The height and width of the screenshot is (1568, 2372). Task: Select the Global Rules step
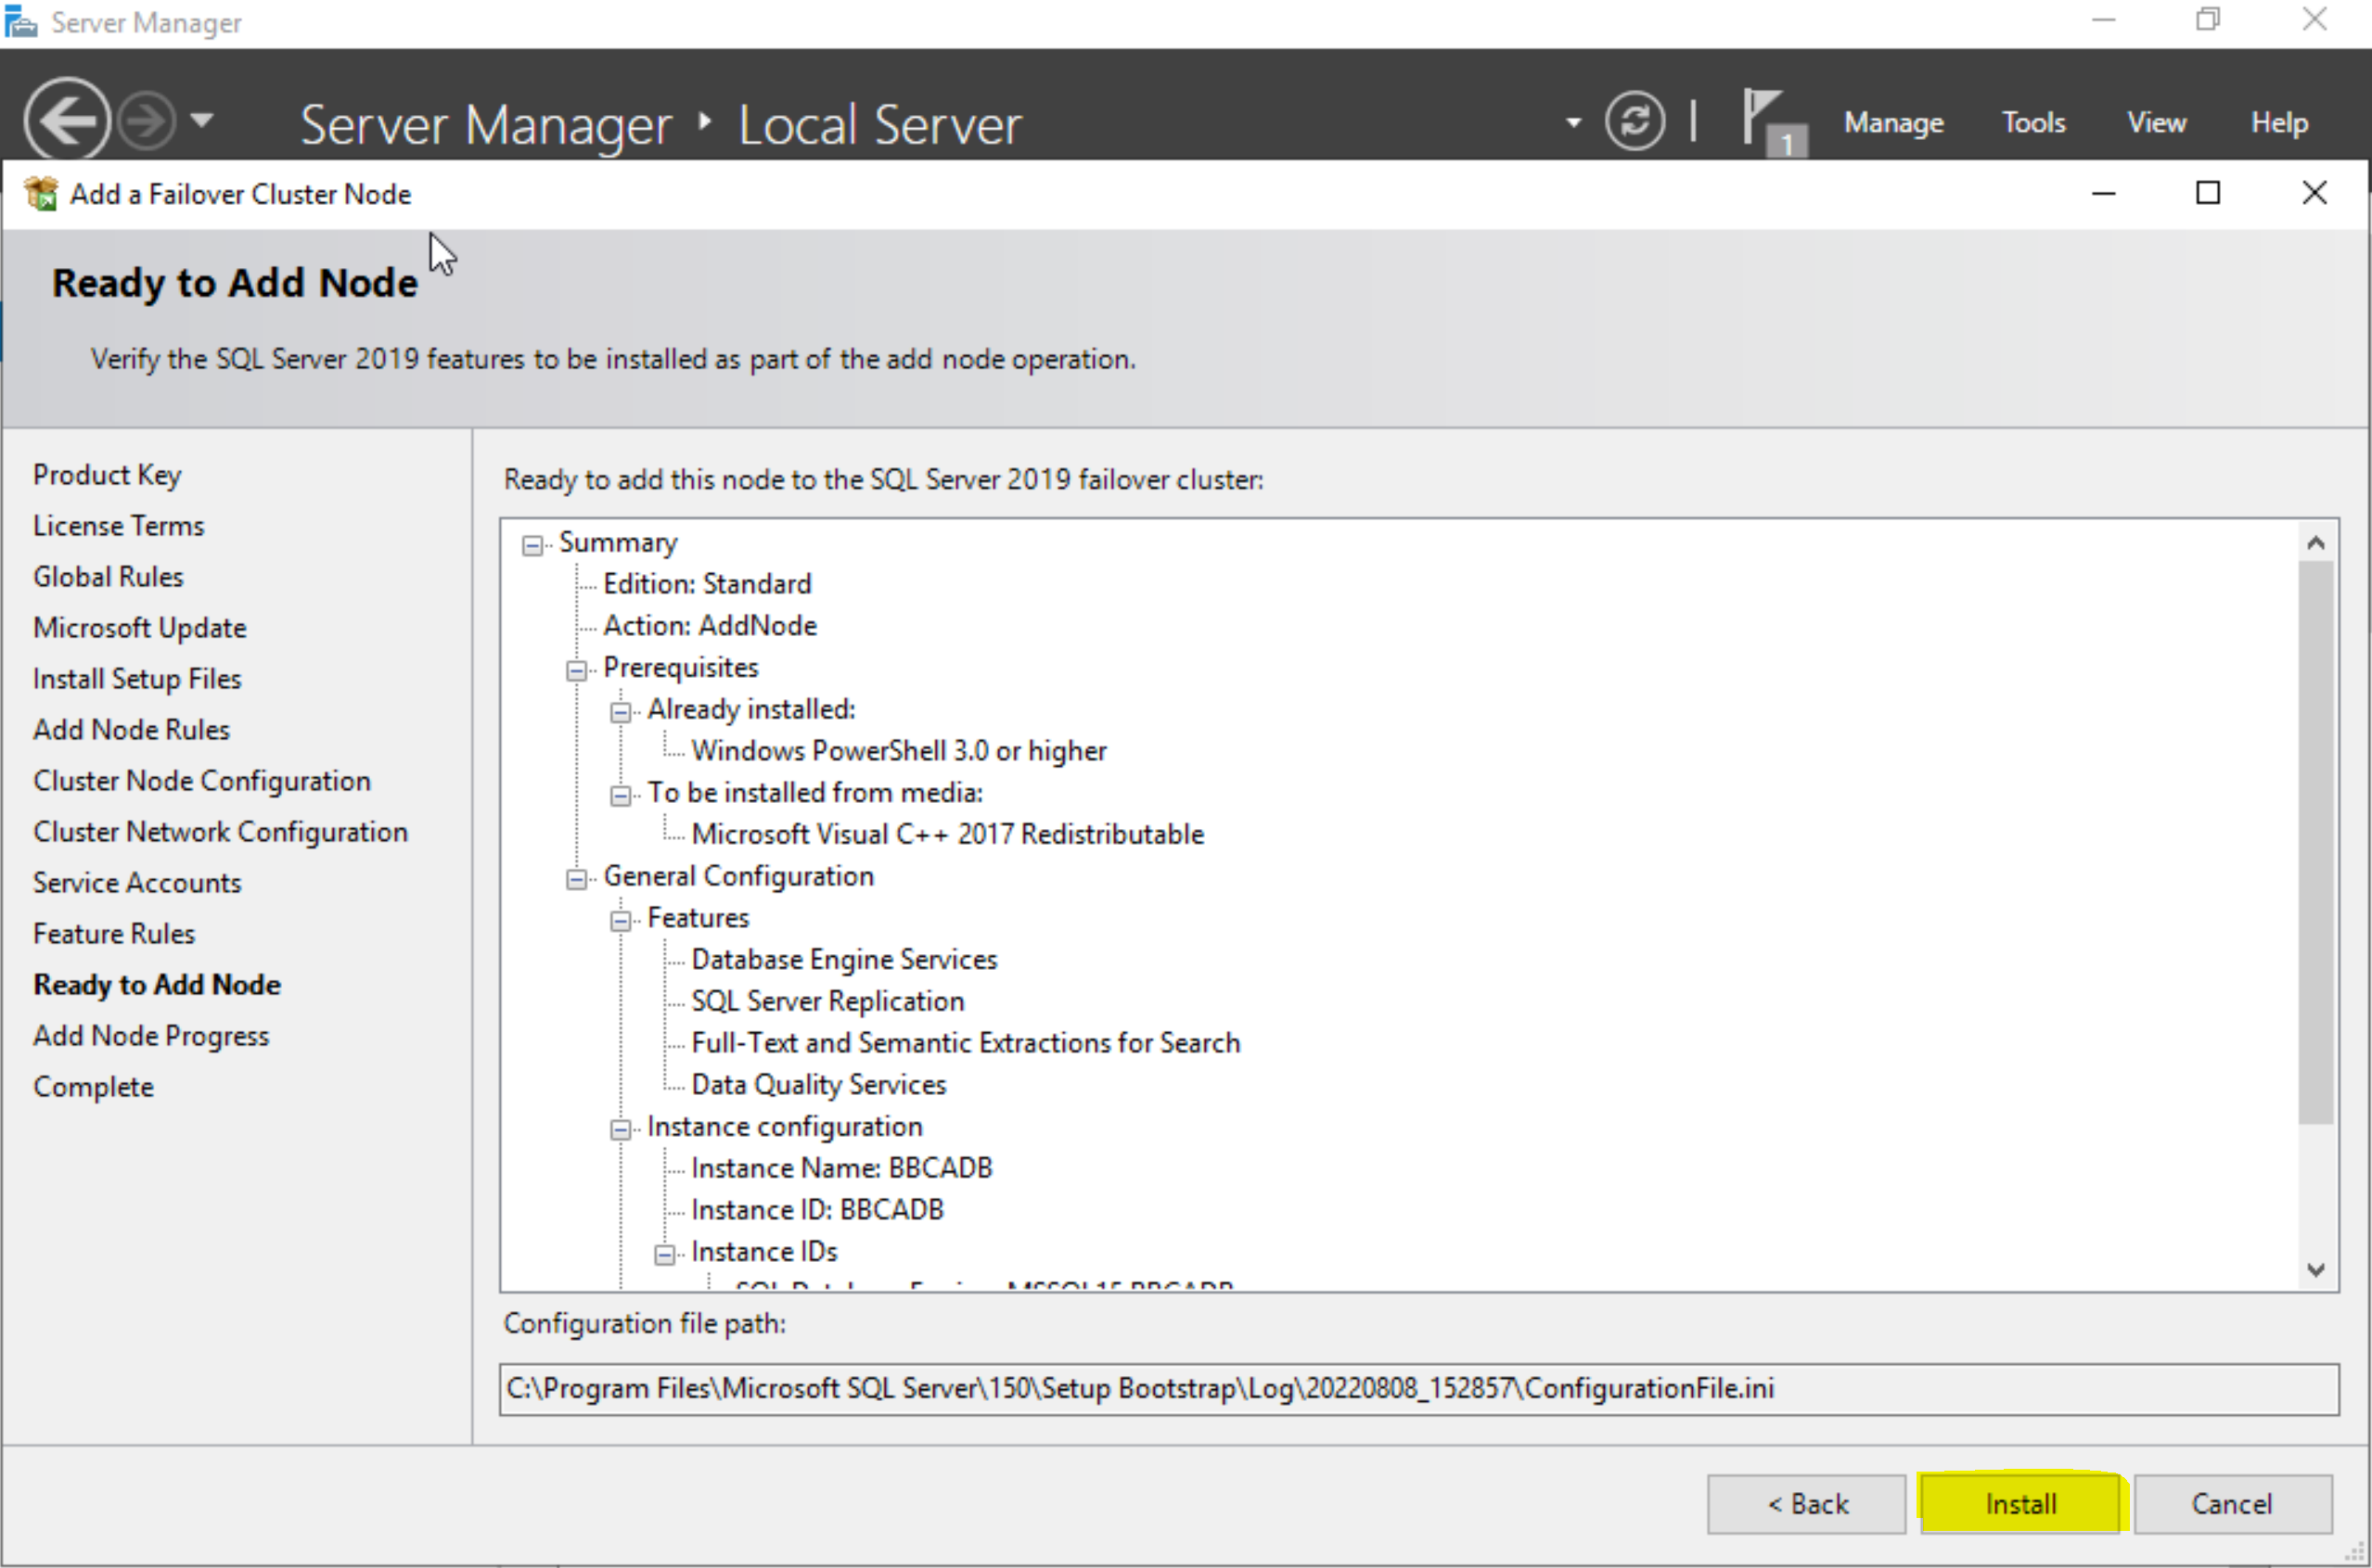[108, 577]
